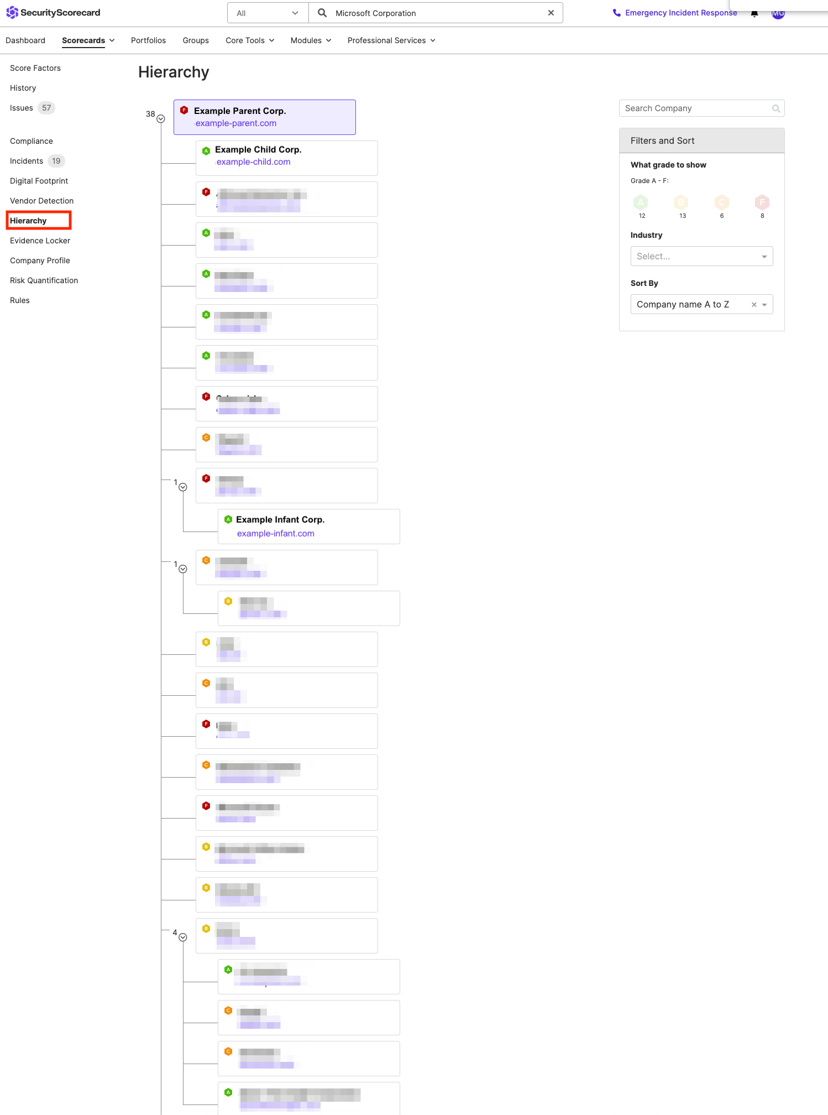Open the All search scope dropdown
Viewport: 828px width, 1115px height.
[x=268, y=13]
